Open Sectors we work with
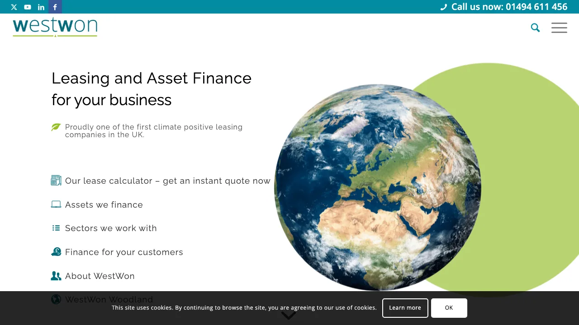The width and height of the screenshot is (579, 325). [x=111, y=228]
